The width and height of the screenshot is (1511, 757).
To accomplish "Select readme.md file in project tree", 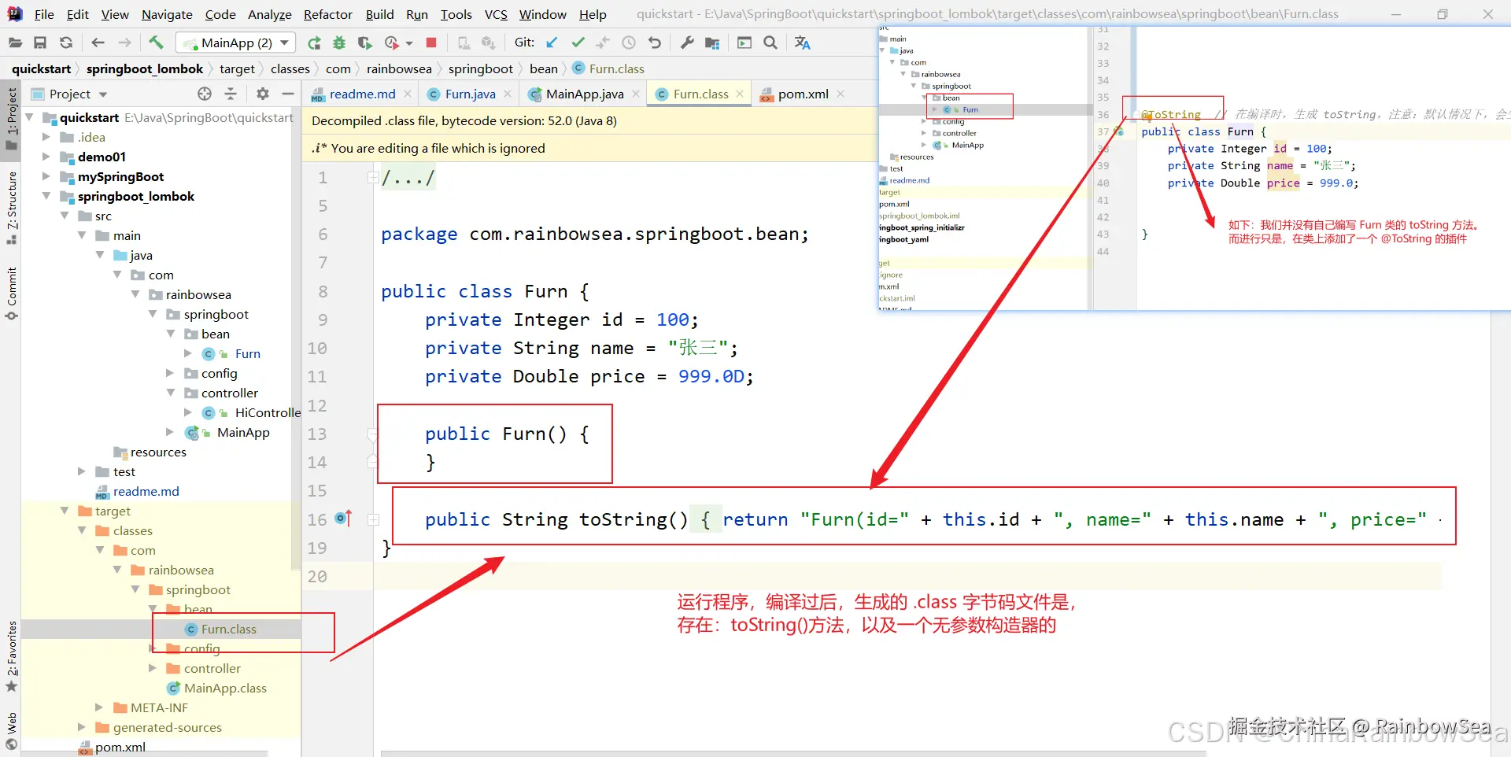I will (x=146, y=491).
